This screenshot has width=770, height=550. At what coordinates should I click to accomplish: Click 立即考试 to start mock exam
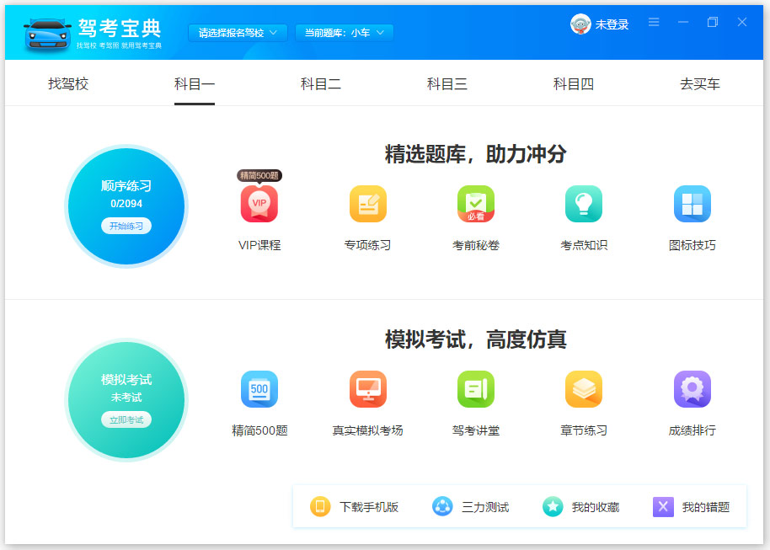(x=126, y=419)
